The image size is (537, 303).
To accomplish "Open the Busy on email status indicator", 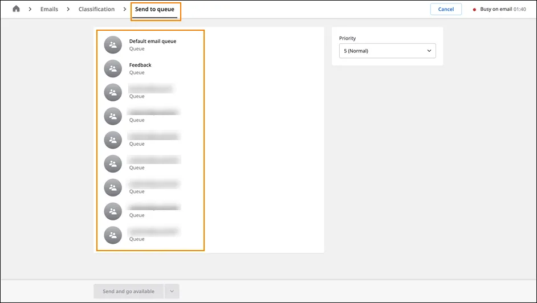I will pos(499,9).
